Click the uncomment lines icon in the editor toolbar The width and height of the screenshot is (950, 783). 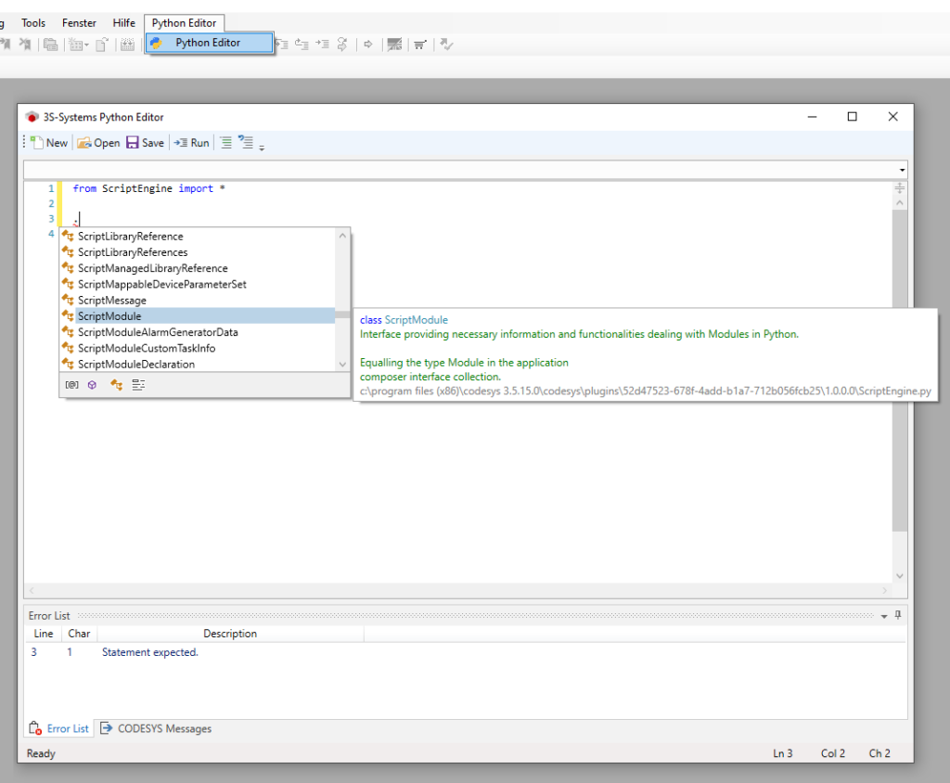248,142
